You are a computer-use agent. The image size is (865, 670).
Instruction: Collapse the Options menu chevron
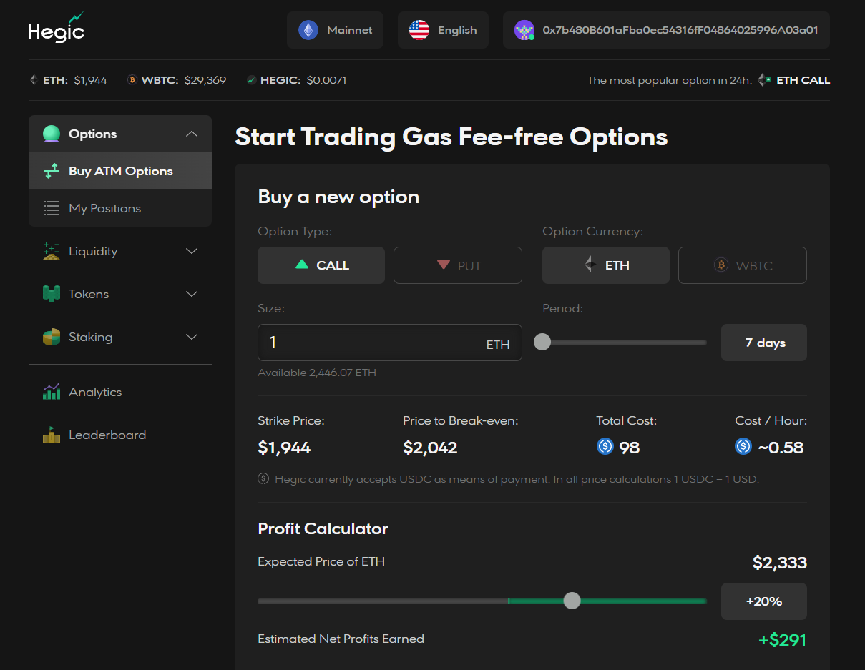coord(192,134)
